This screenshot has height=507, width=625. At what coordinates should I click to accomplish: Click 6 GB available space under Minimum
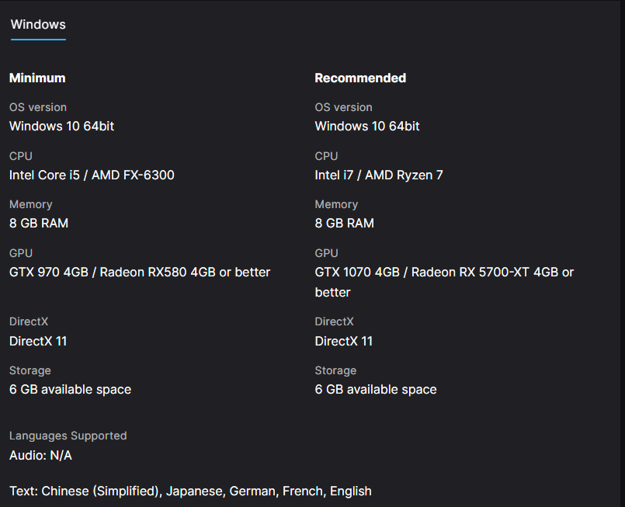tap(70, 389)
